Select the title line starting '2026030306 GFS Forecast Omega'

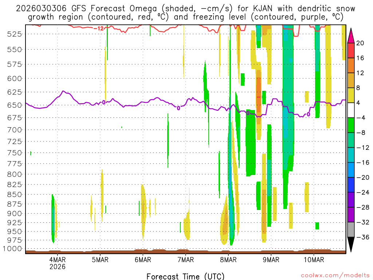(185, 8)
